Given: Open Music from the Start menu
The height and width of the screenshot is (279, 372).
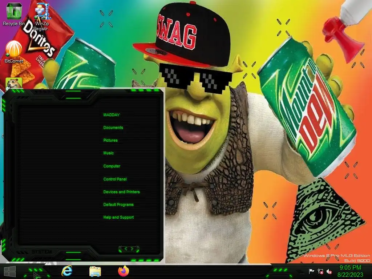Looking at the screenshot, I should 108,153.
